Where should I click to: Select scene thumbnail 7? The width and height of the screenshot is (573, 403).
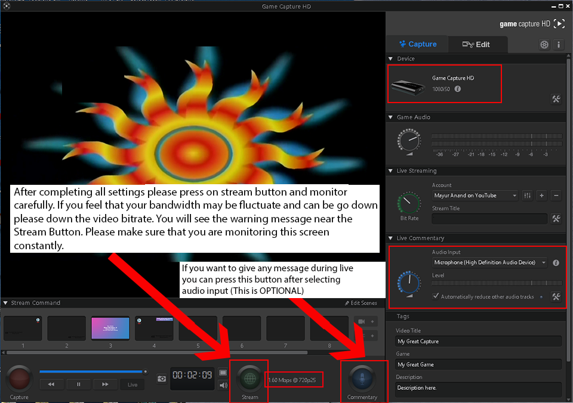285,328
